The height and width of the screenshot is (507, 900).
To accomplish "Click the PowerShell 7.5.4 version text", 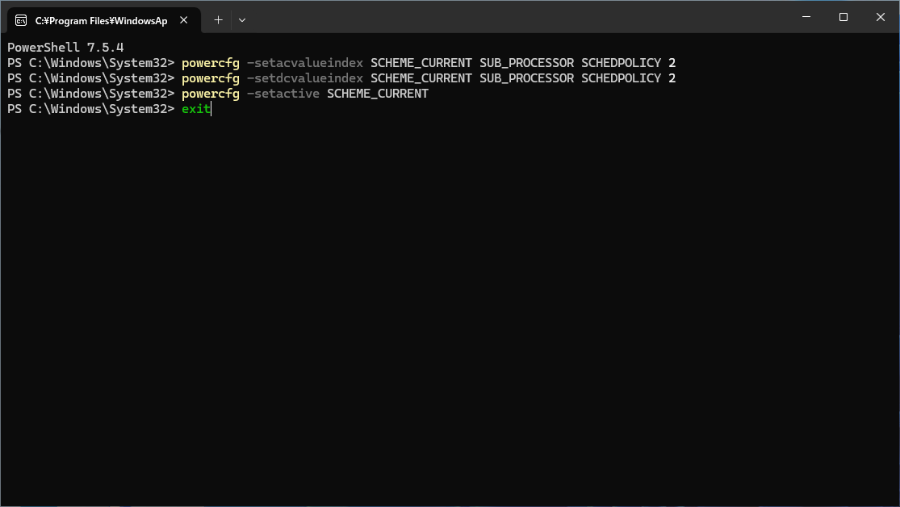I will (x=65, y=48).
